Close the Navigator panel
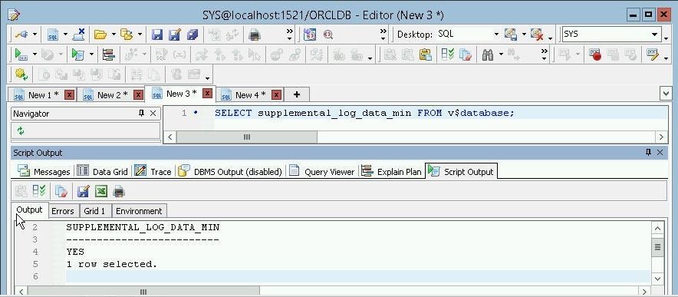This screenshot has height=297, width=678. point(153,113)
